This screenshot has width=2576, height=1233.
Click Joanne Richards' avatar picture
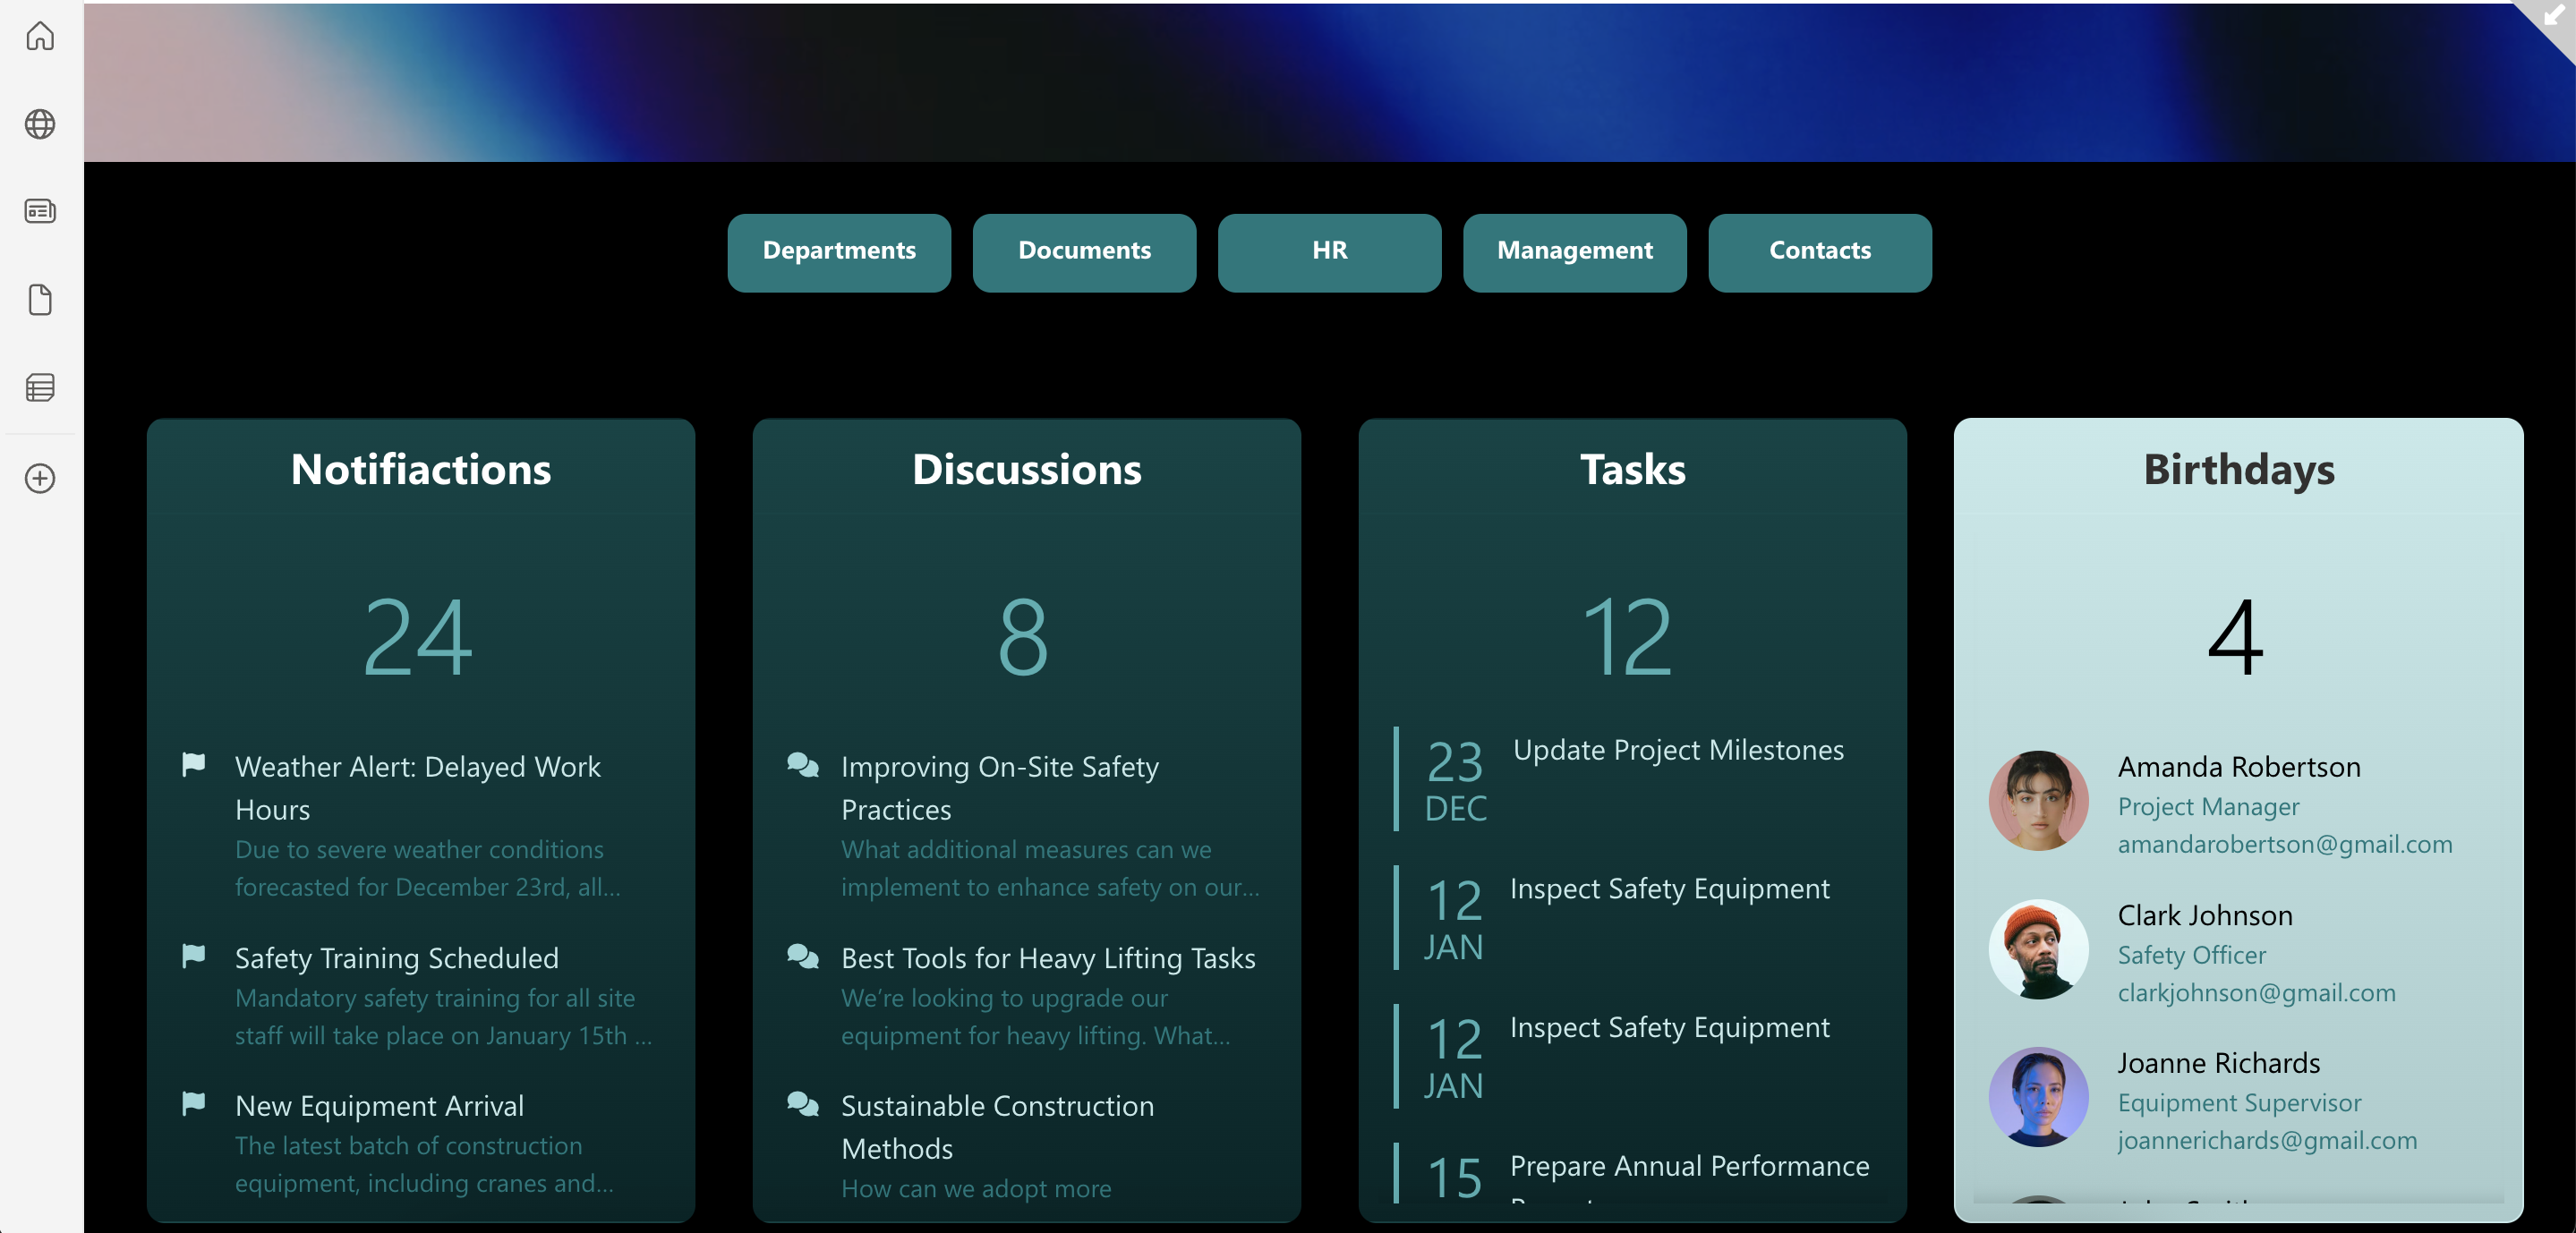[x=2038, y=1097]
